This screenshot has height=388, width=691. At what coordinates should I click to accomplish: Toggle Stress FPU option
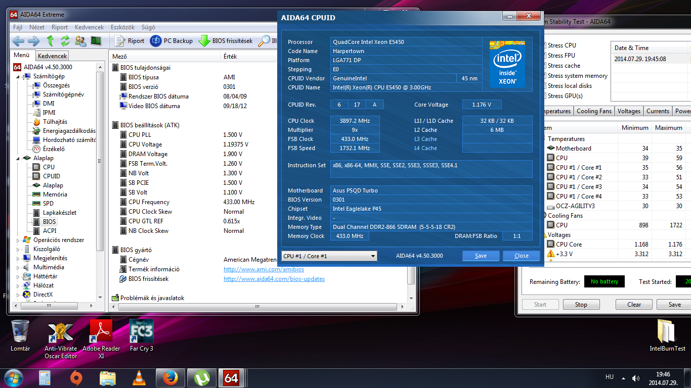pyautogui.click(x=561, y=56)
